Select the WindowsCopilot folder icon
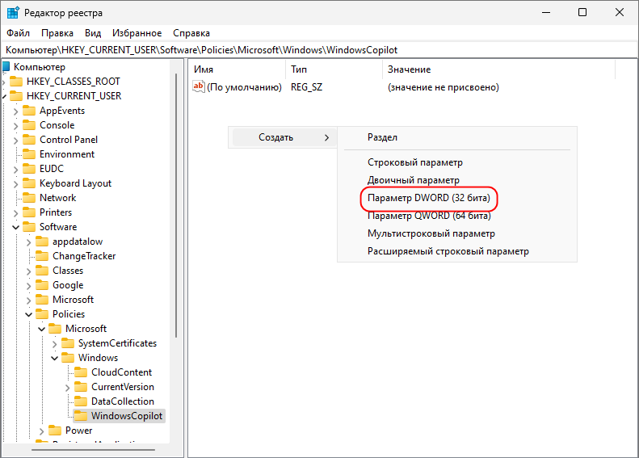This screenshot has width=639, height=458. (x=80, y=416)
